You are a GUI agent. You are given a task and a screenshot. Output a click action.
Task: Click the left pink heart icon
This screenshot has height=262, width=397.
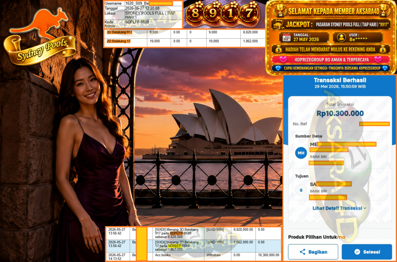[x=283, y=60]
